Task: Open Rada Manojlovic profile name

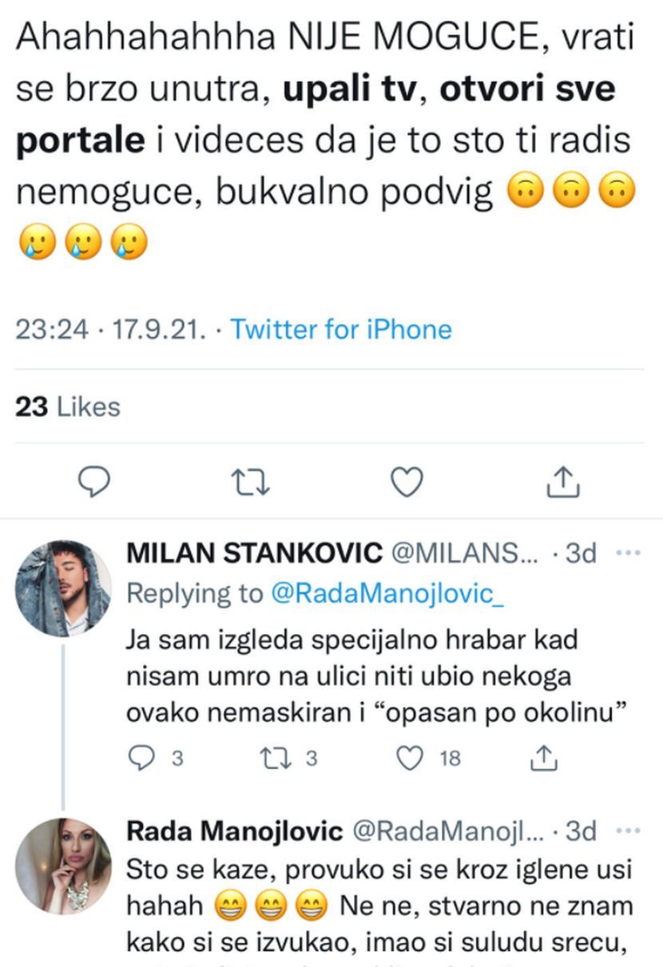Action: (234, 831)
